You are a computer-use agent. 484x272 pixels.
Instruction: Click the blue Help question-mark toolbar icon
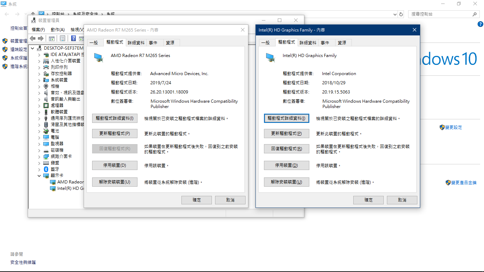pyautogui.click(x=73, y=38)
